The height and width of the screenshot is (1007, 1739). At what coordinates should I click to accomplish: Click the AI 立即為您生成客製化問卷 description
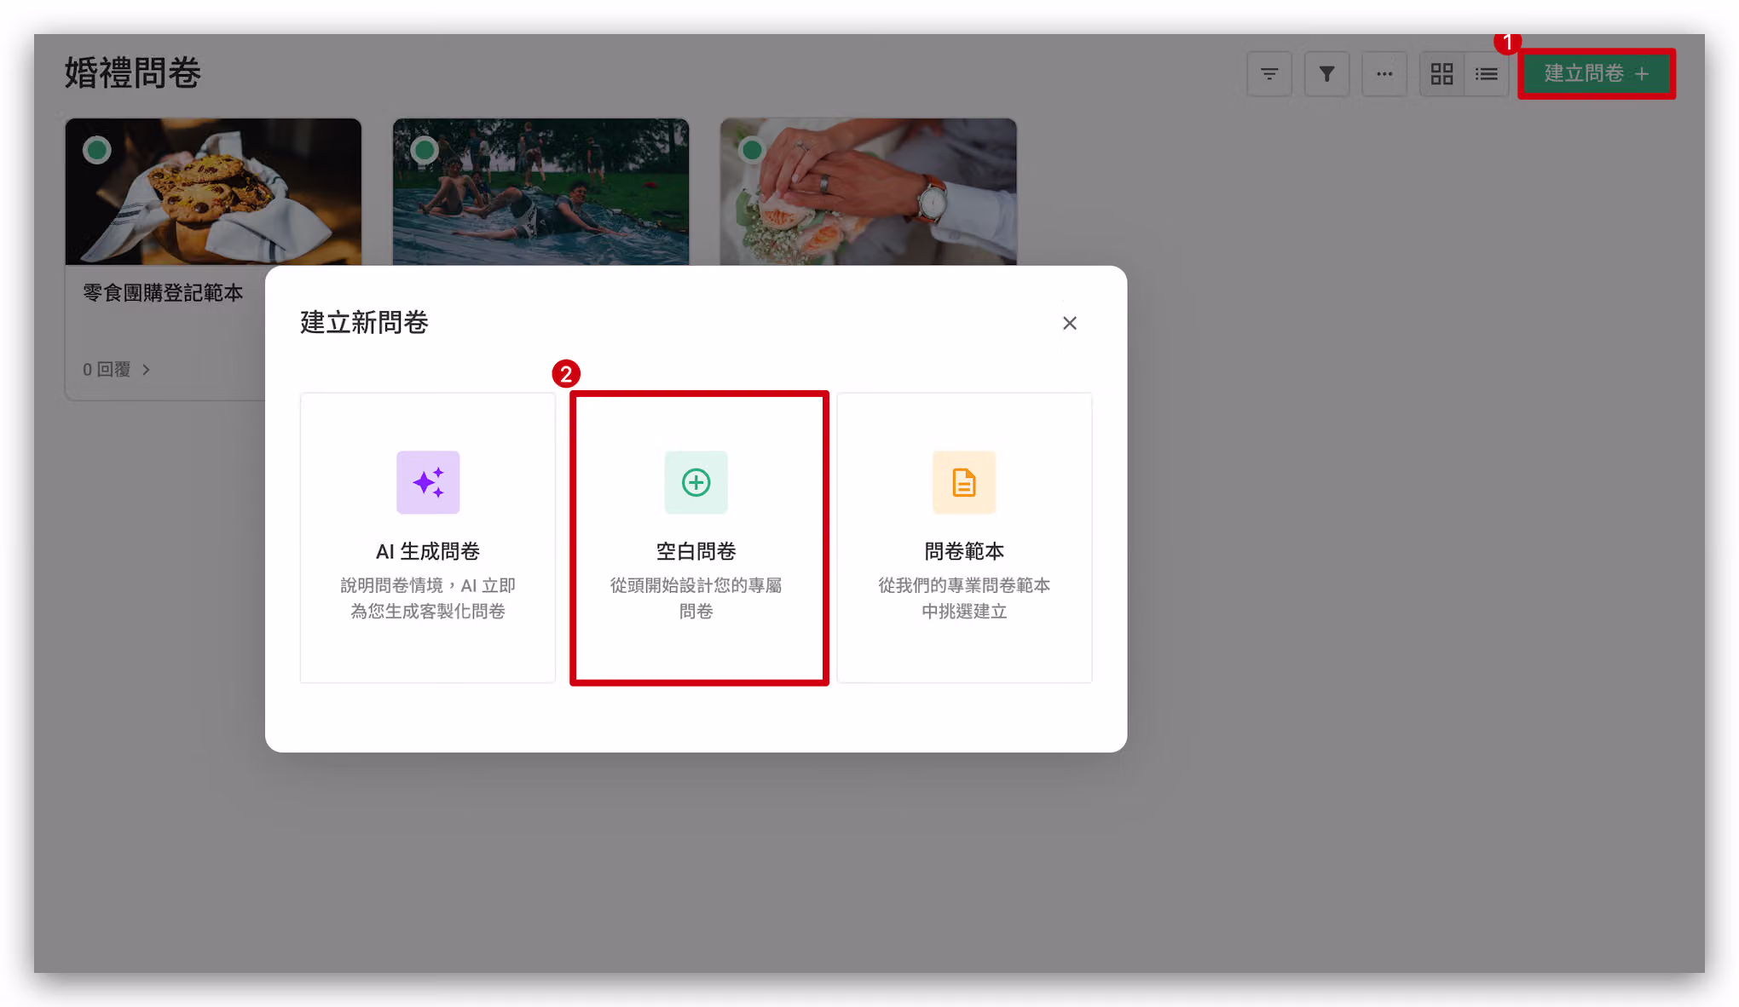click(x=428, y=598)
